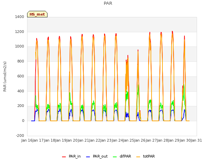217x163 pixels.
Task: Click the PAR (umol/m2/s) axis label
Action: point(5,76)
